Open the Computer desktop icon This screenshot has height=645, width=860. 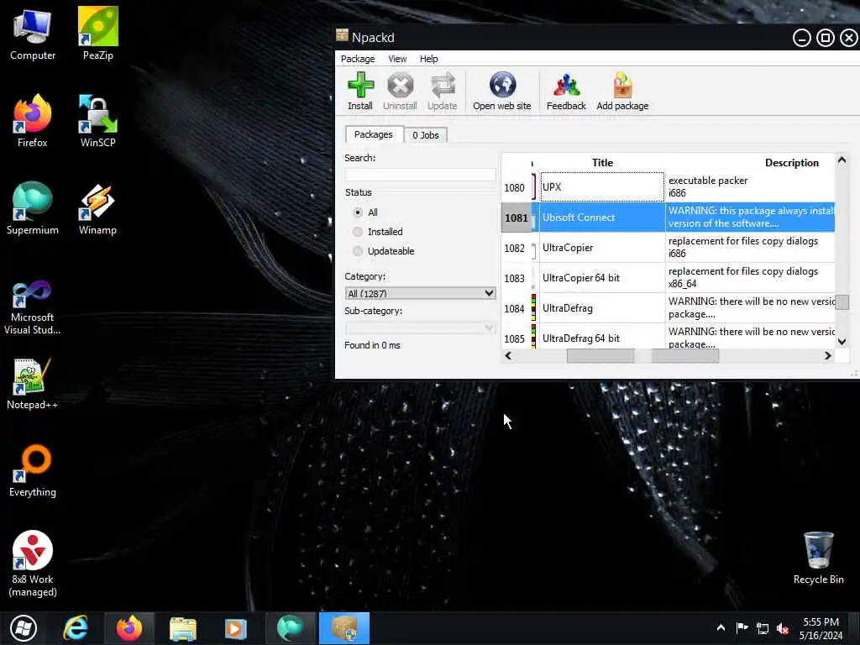tap(33, 34)
